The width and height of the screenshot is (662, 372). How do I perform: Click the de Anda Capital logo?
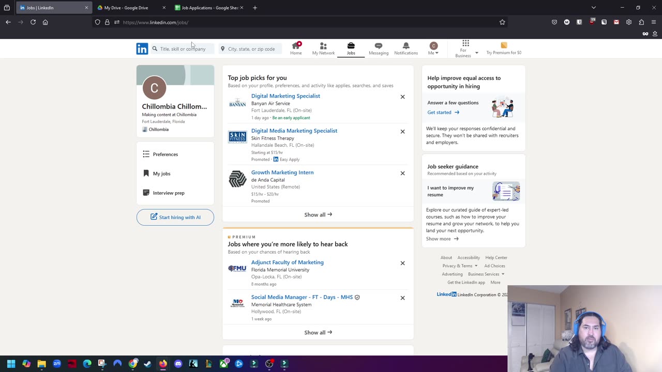[x=237, y=179]
